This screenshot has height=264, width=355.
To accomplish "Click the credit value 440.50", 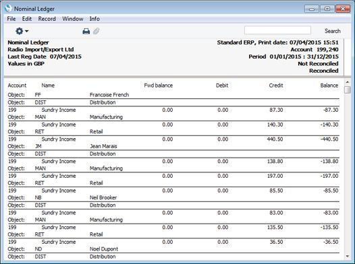I will coord(275,139).
